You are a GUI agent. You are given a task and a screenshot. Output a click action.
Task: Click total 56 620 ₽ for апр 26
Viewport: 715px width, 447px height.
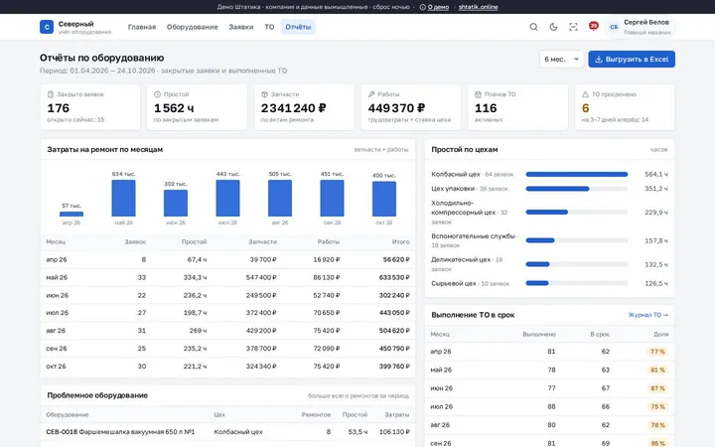(x=396, y=259)
